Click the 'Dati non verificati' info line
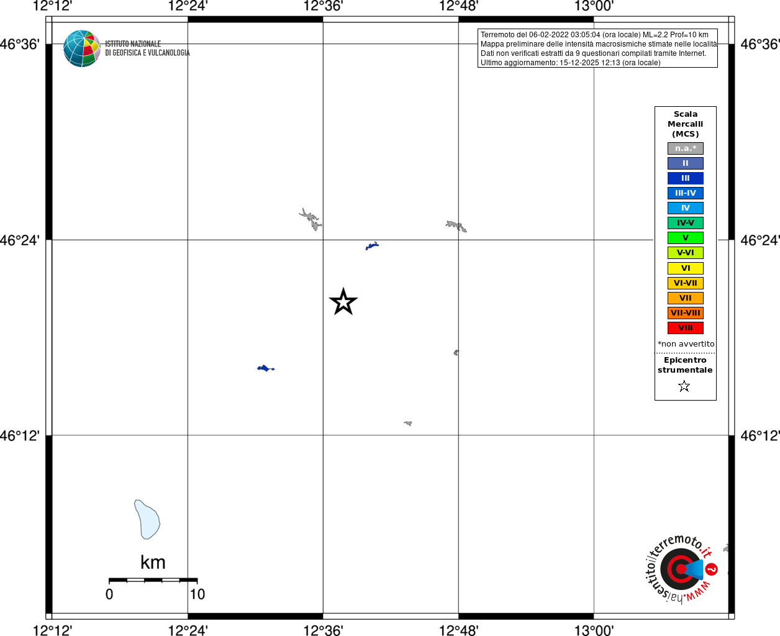Screen dimensions: 780x636 point(593,53)
